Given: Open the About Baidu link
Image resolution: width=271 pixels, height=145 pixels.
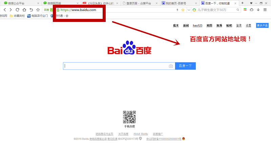Looking at the screenshot, I should pyautogui.click(x=141, y=134).
